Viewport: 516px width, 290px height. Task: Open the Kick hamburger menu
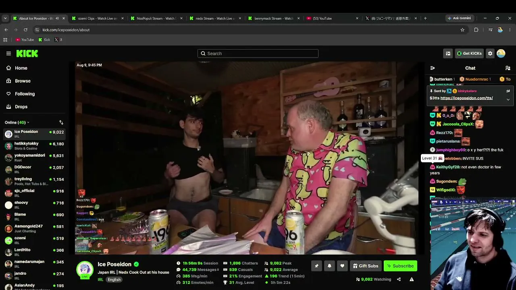coord(8,53)
